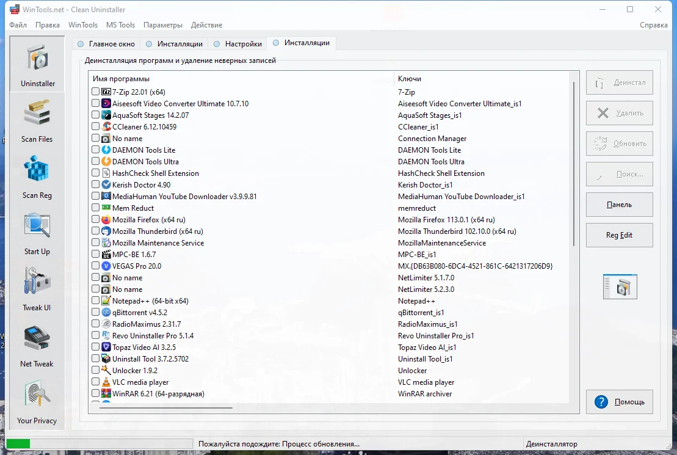Click the AquaSoft Stages icon
The height and width of the screenshot is (455, 677).
pos(106,115)
